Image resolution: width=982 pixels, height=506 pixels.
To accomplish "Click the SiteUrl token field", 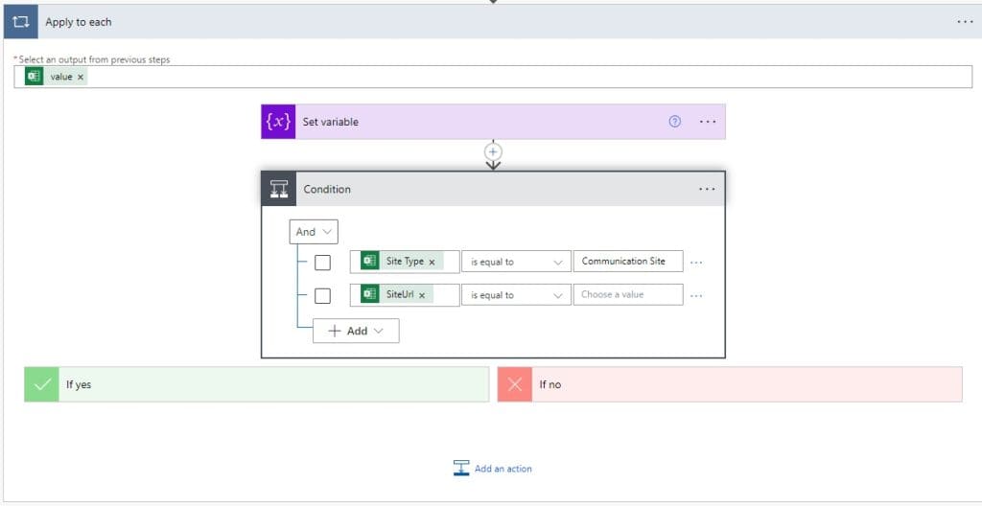I will point(405,295).
